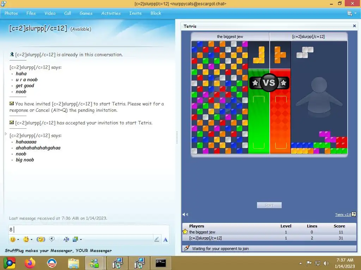Send a nudge with the shaking-face icon
Screen dimensions: 361x270
41,239
